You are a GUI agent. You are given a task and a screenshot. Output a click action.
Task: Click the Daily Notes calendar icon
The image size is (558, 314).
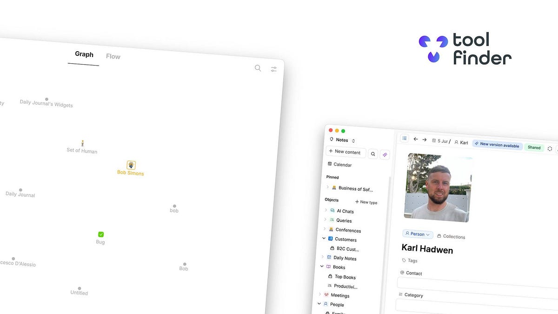tap(329, 257)
